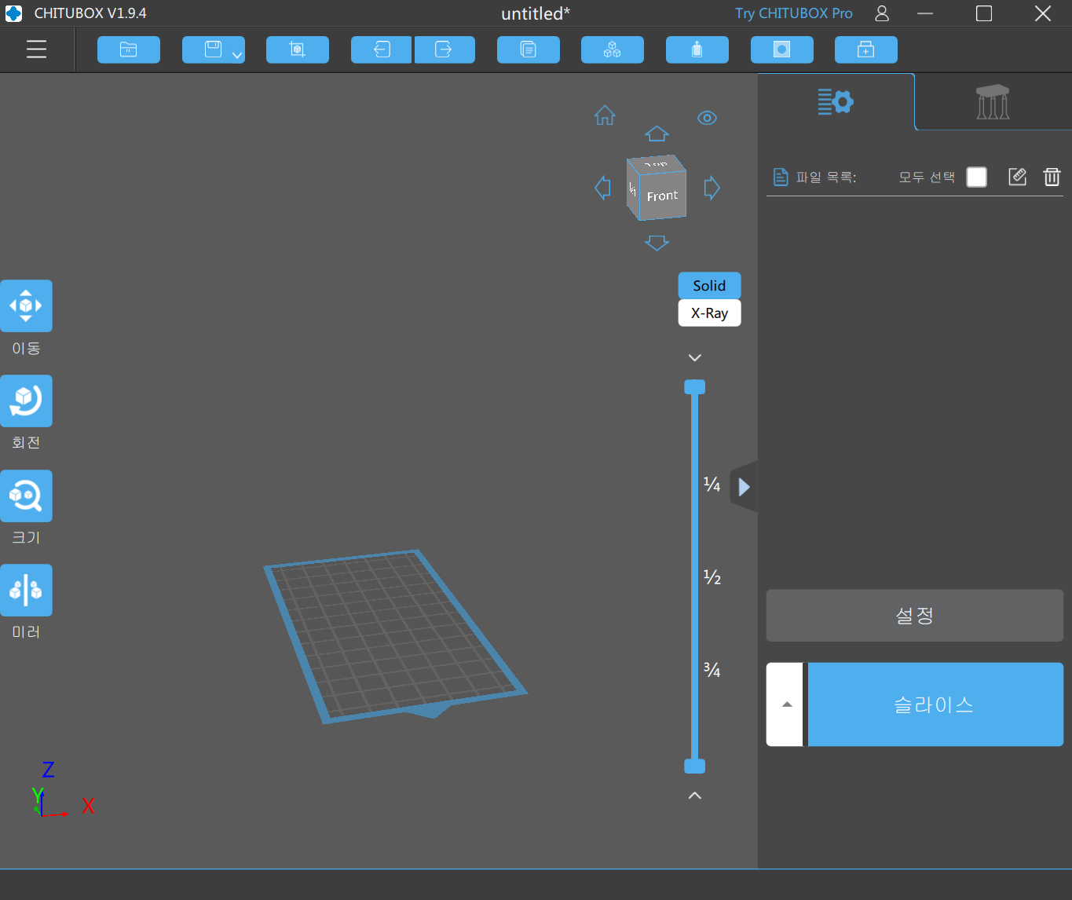The height and width of the screenshot is (900, 1072).
Task: Reset view with the home icon
Action: pos(605,115)
